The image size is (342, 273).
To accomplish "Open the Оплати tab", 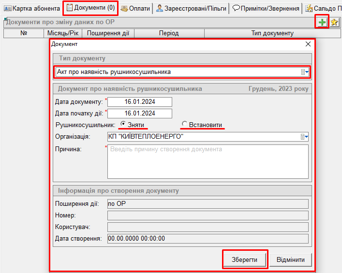I will coord(135,8).
